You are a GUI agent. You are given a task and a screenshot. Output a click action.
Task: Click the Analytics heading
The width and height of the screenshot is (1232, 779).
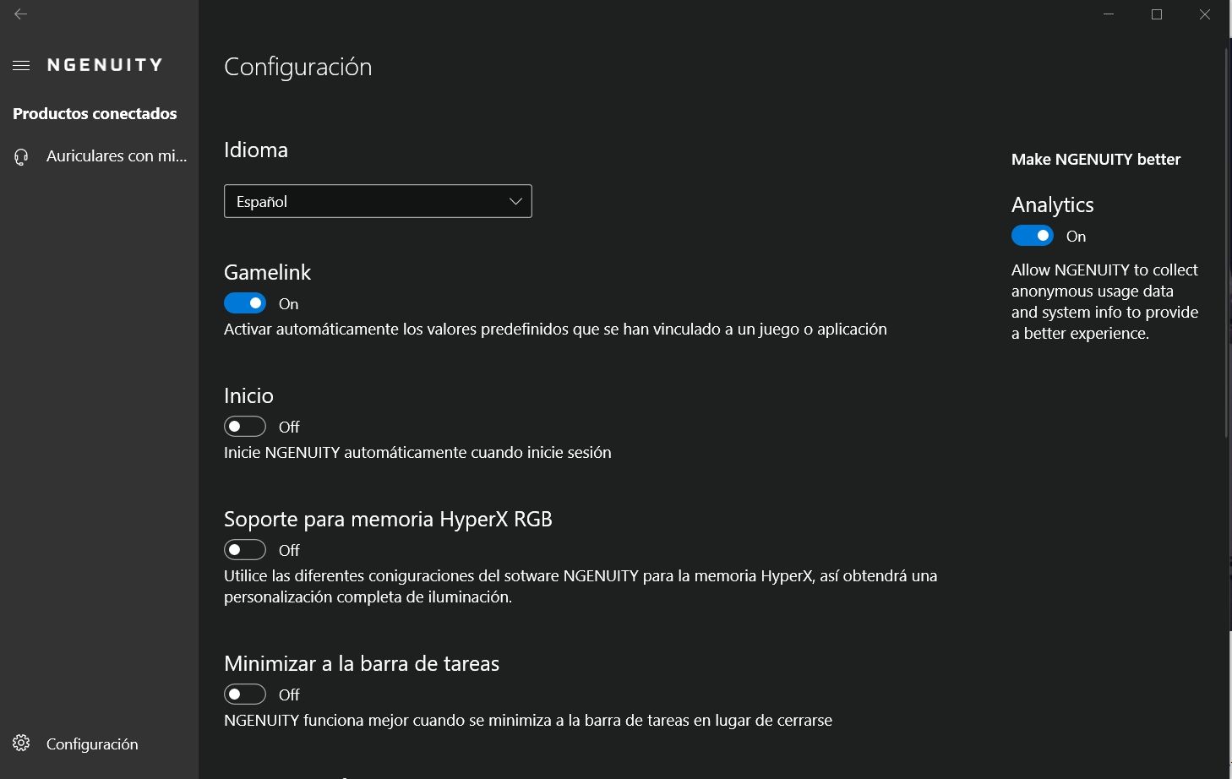(1053, 204)
